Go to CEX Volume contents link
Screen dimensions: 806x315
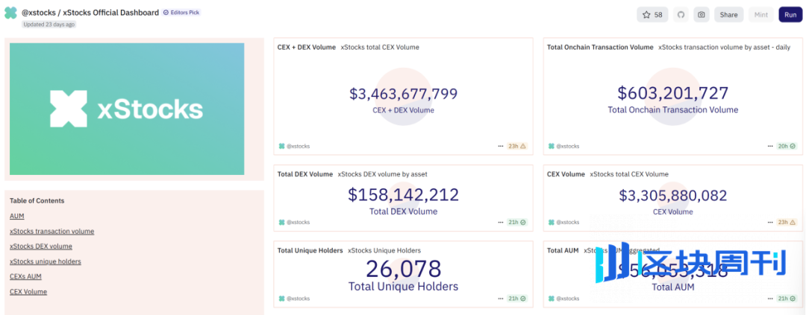pos(28,291)
